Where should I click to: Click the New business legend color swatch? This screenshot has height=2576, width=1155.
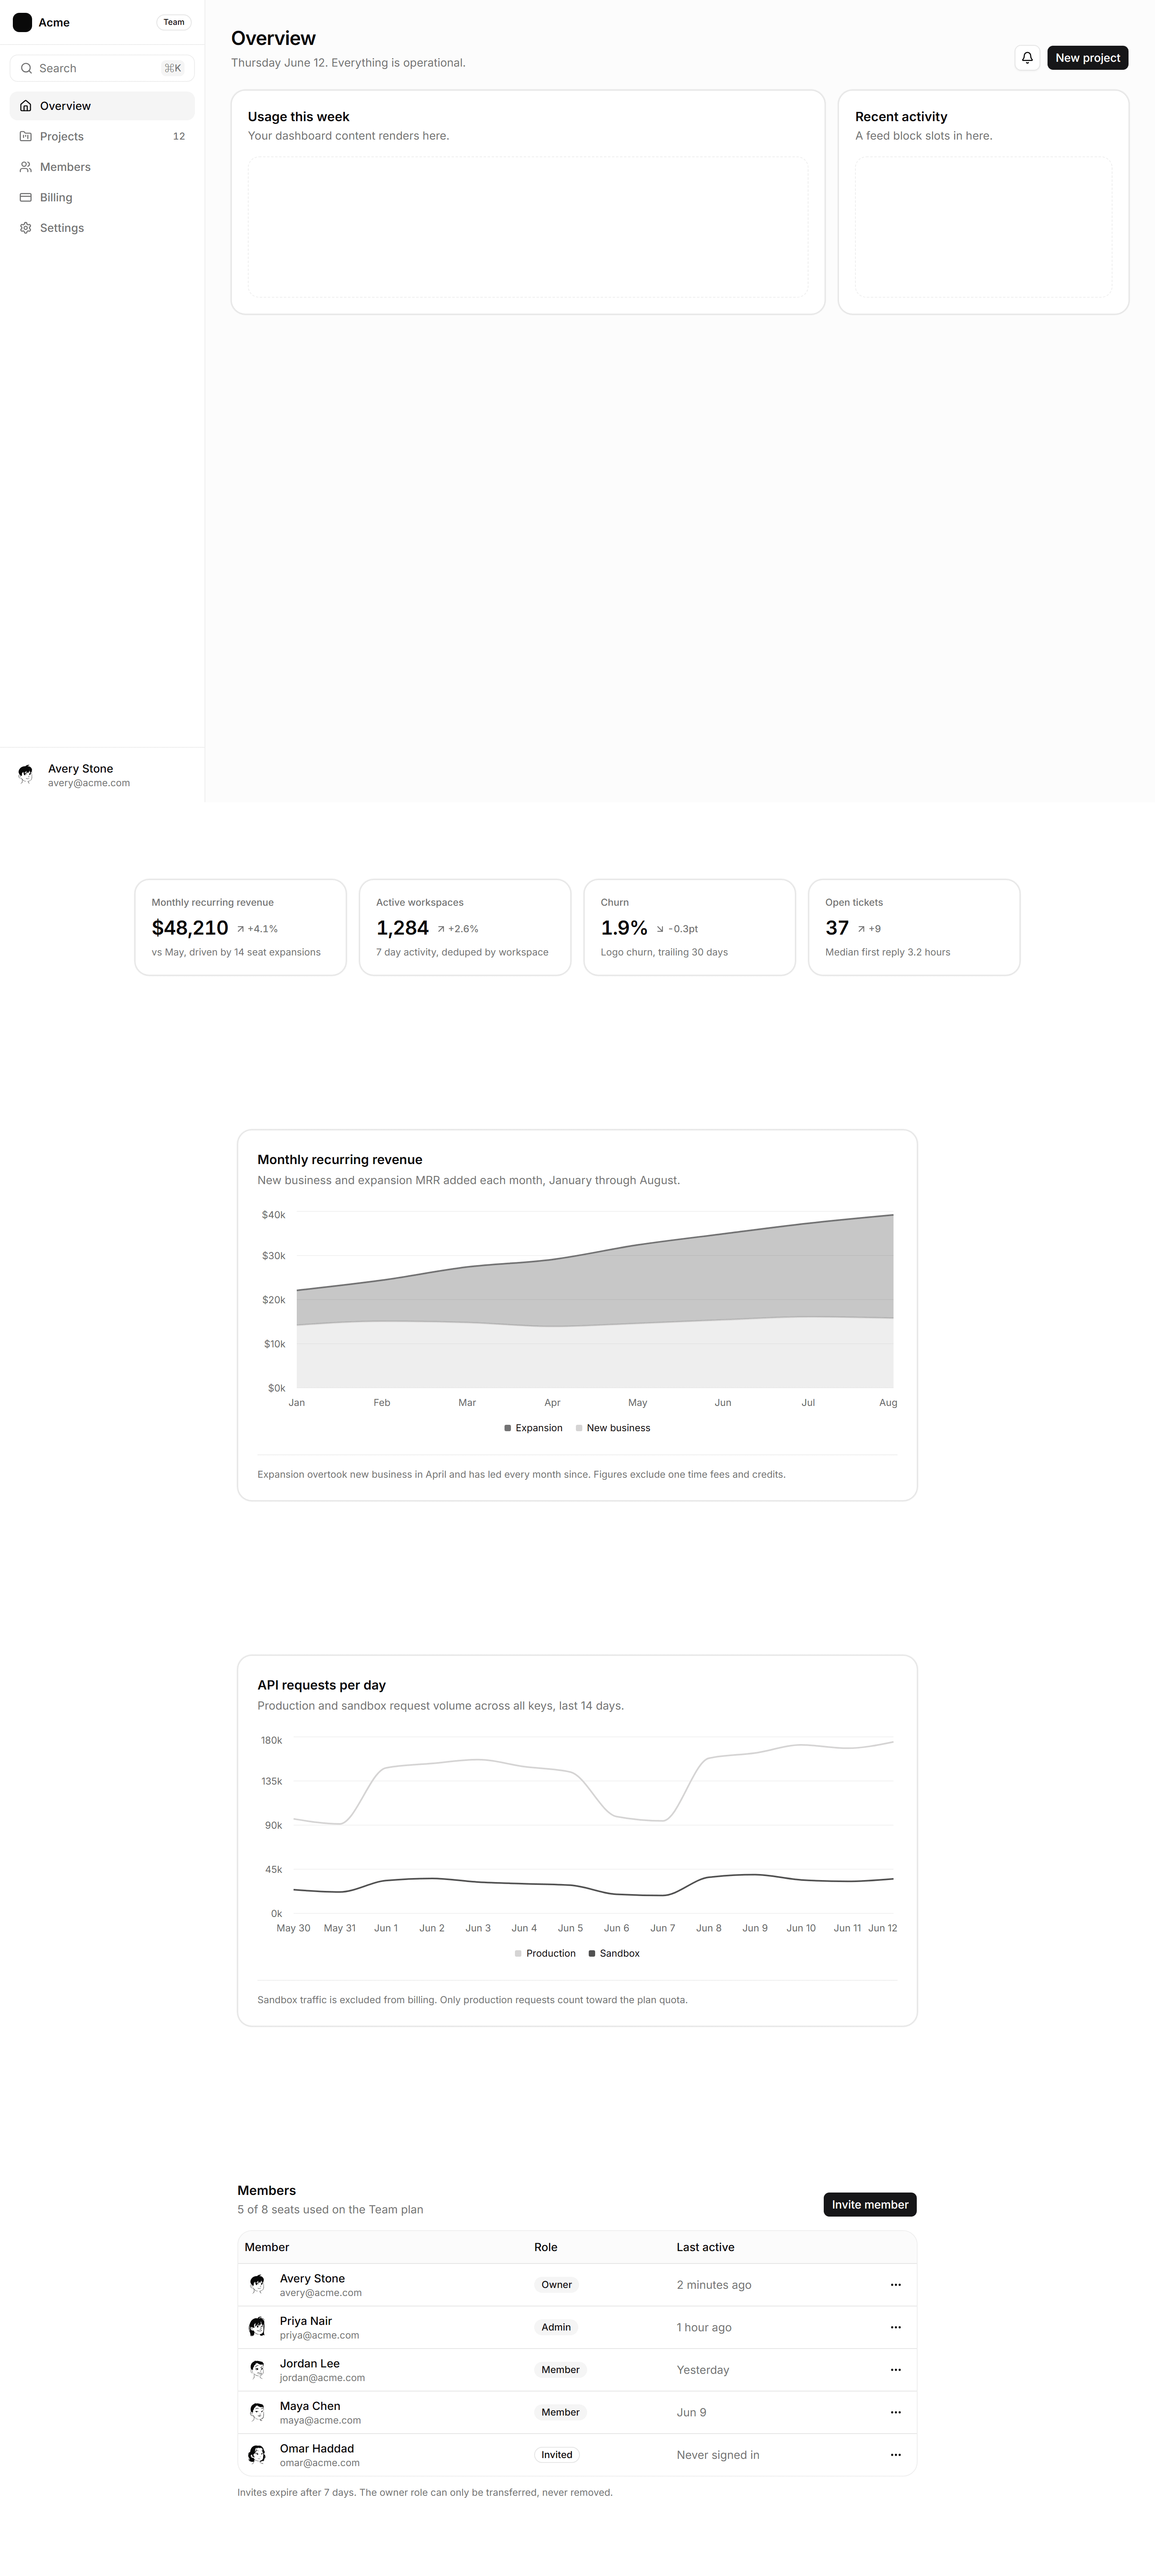(x=579, y=1428)
